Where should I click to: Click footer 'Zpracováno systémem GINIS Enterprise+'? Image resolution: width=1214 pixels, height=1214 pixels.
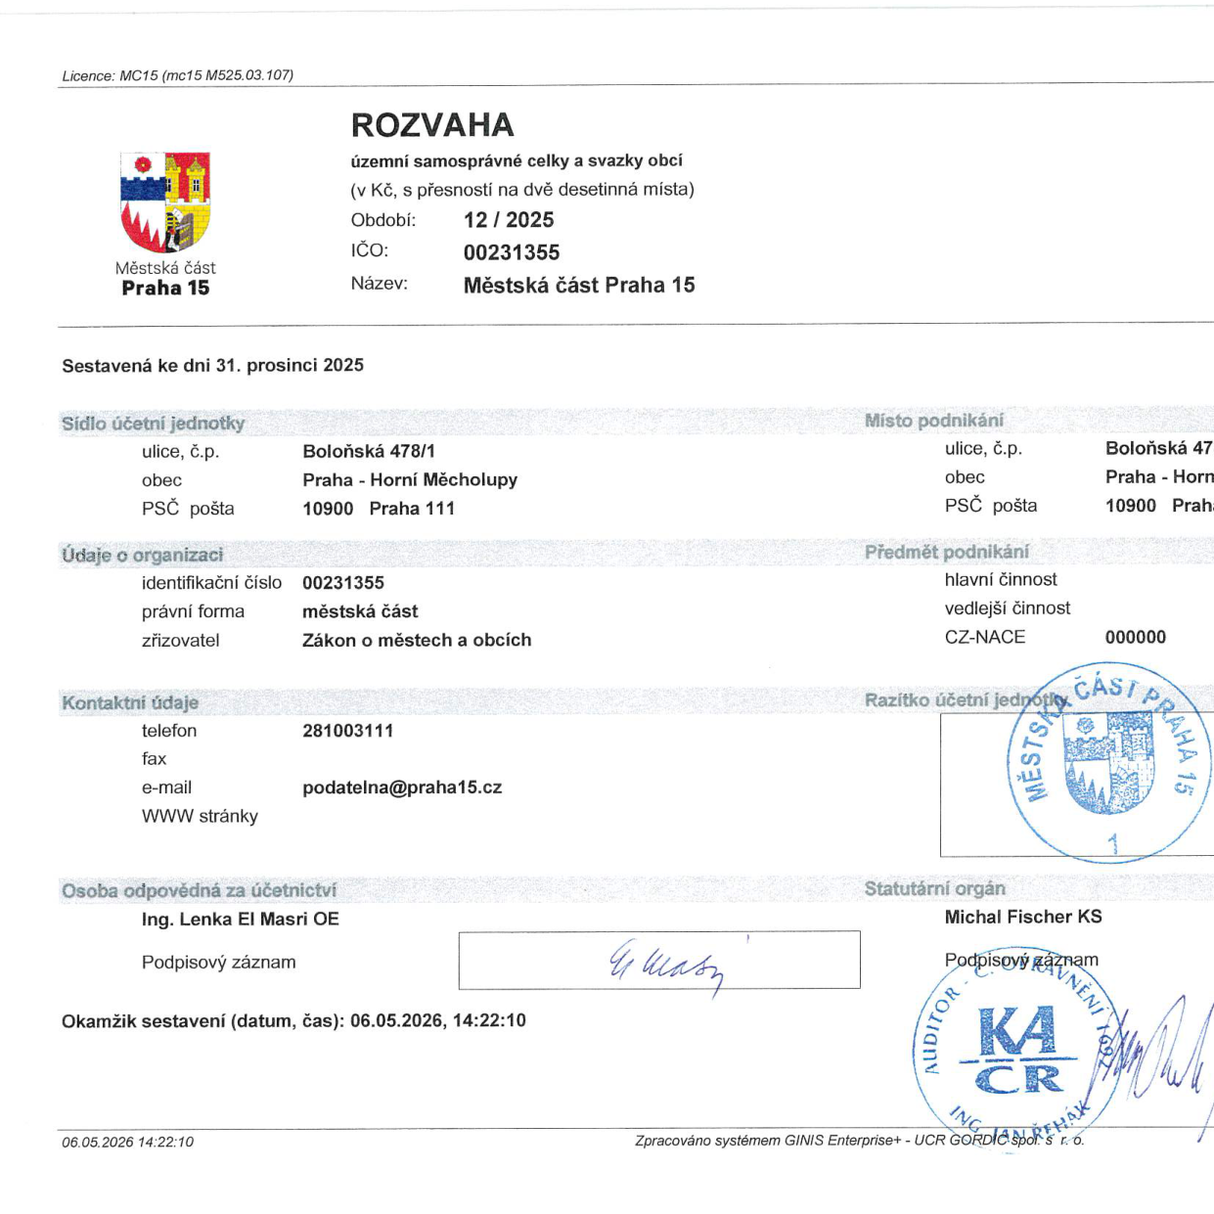coord(768,1140)
